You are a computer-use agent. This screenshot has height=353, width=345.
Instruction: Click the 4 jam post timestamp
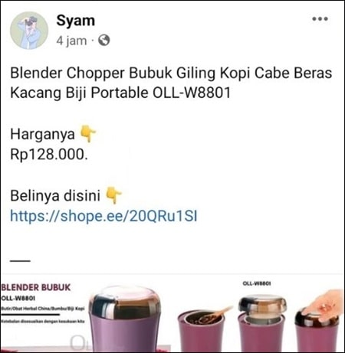(71, 41)
